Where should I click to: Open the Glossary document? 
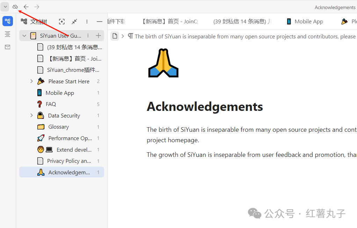62,127
